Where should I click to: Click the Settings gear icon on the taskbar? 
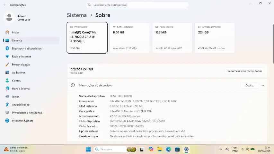coord(186,149)
